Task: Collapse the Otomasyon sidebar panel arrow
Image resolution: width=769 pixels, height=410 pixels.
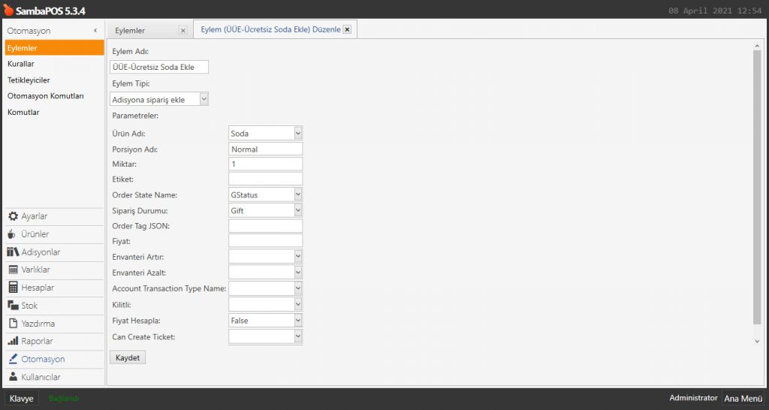Action: tap(95, 31)
